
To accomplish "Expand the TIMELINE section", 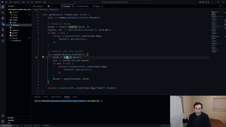I will pyautogui.click(x=19, y=120).
